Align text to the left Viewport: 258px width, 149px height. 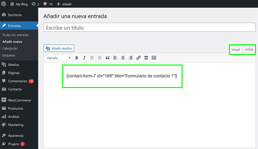click(x=115, y=58)
